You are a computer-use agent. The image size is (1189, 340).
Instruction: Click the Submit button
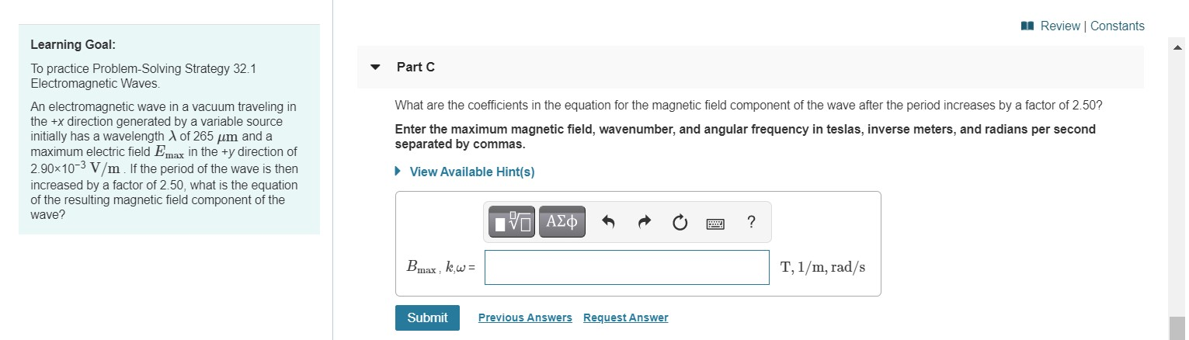point(427,317)
